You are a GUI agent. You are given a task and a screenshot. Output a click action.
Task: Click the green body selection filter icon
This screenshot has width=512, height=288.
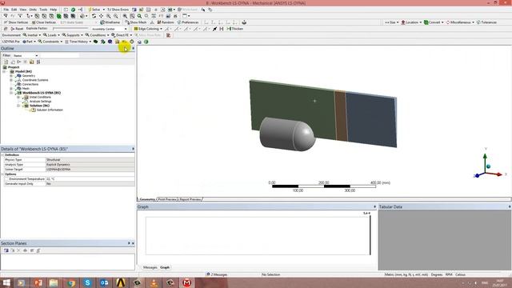[58, 16]
